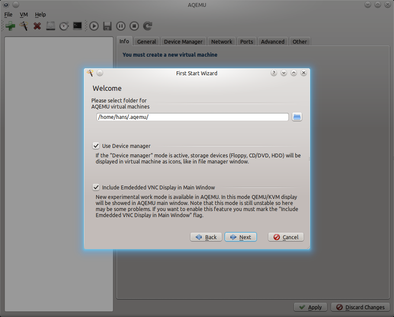Click the pin dot button in AQEMU title bar
Viewport: 394px width, 317px height.
coord(16,4)
